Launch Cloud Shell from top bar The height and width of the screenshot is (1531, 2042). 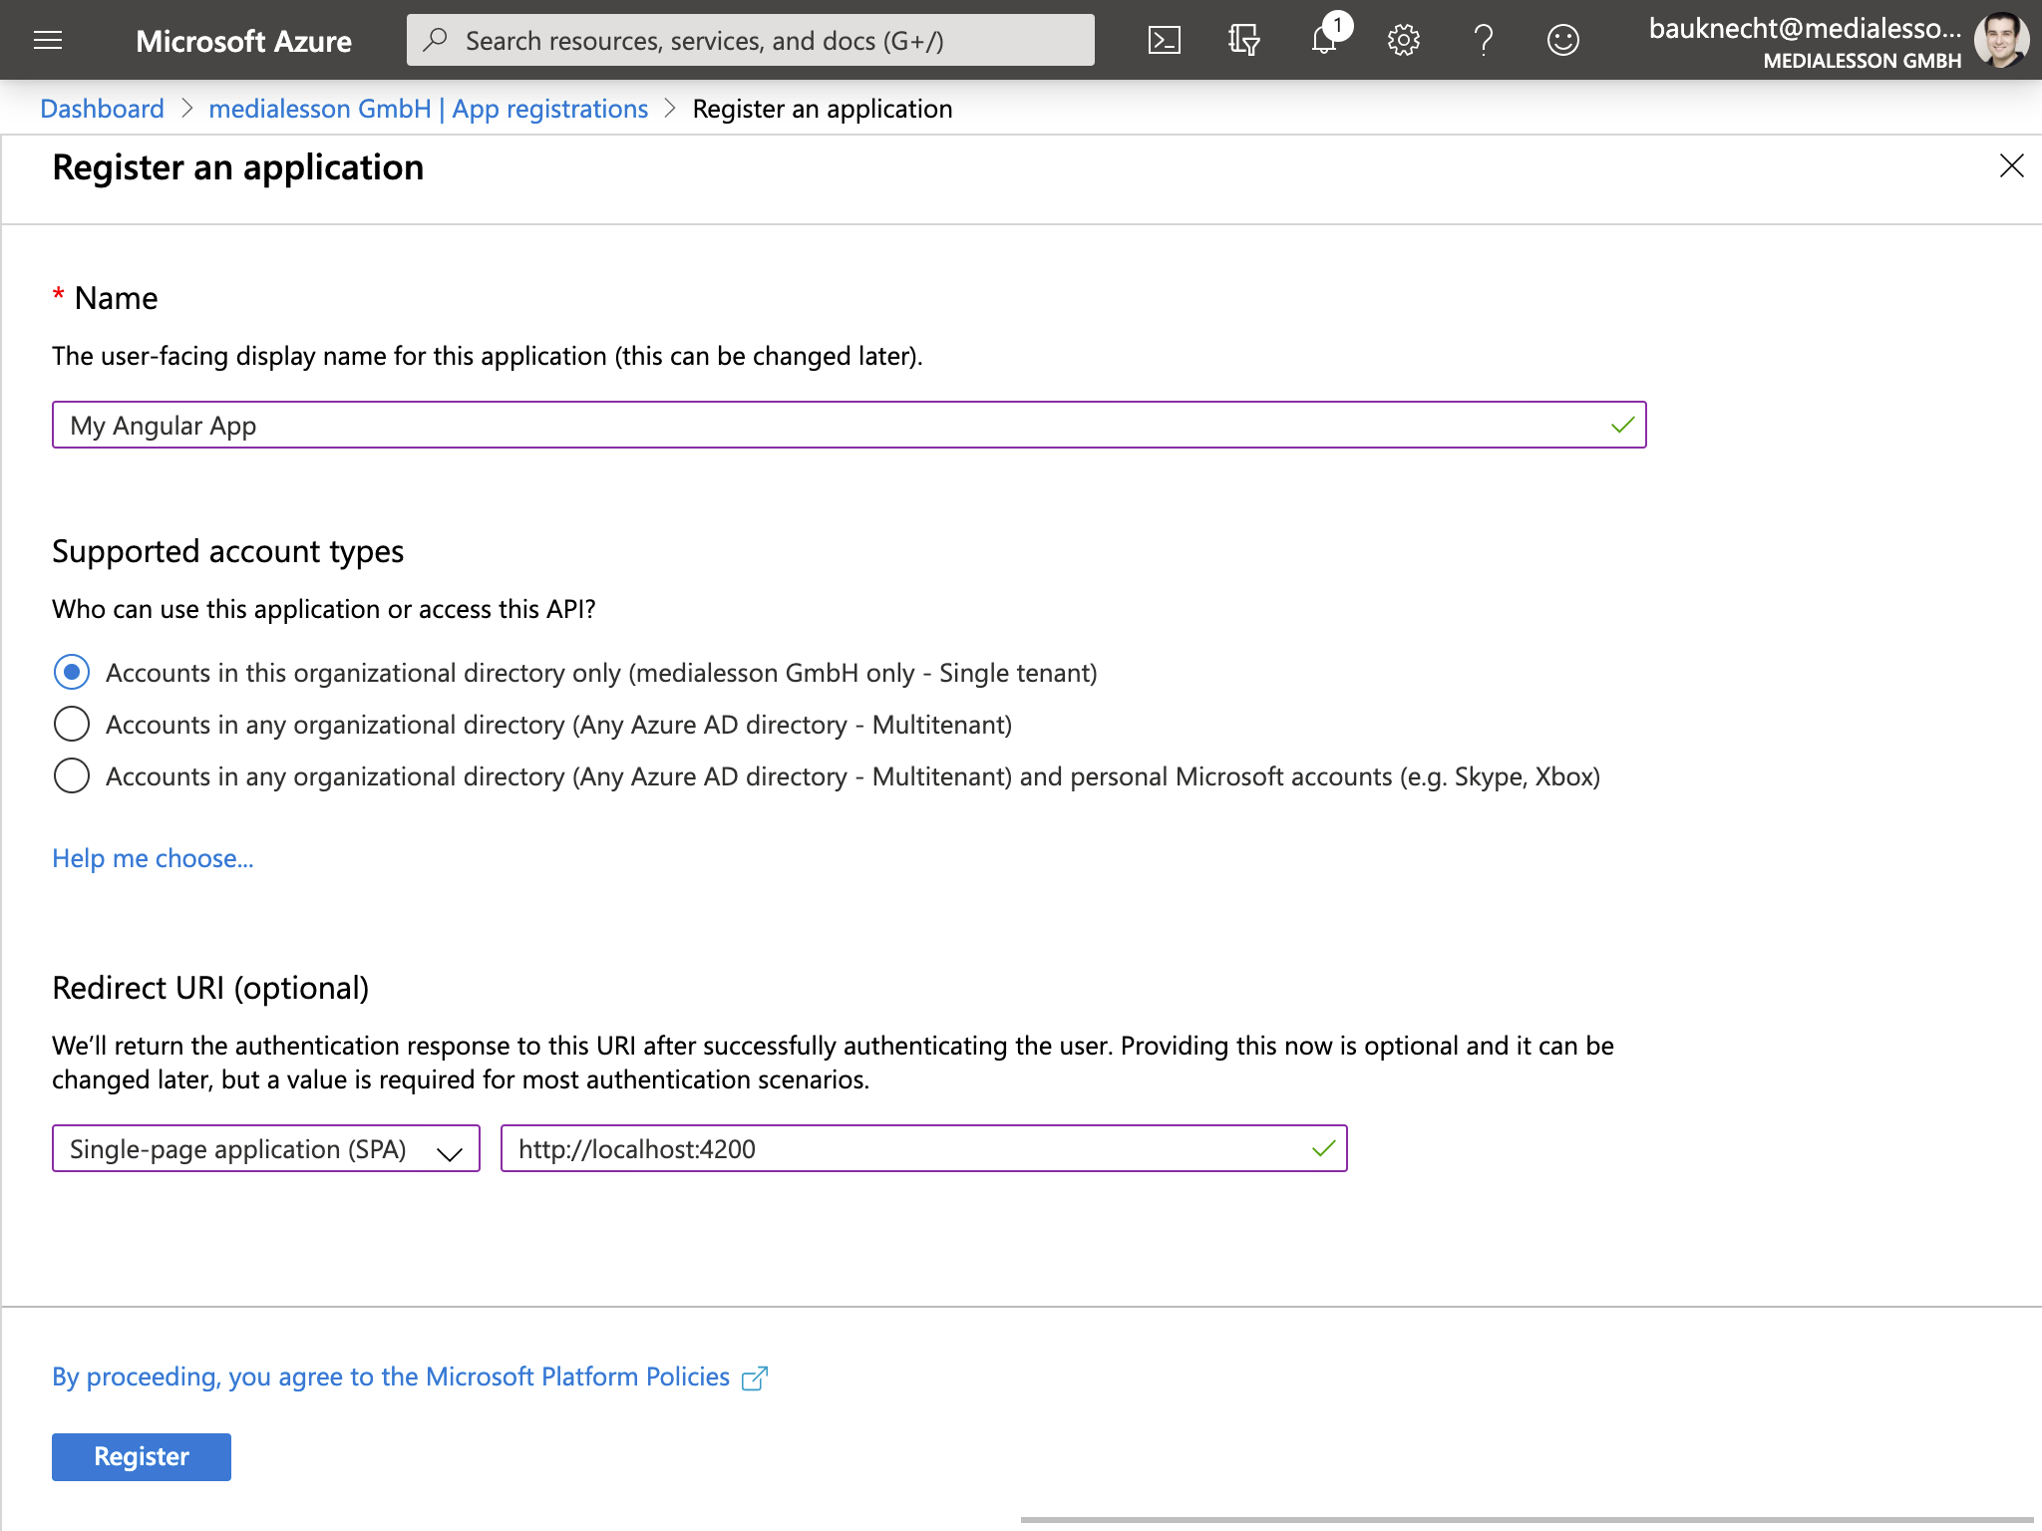pyautogui.click(x=1164, y=40)
